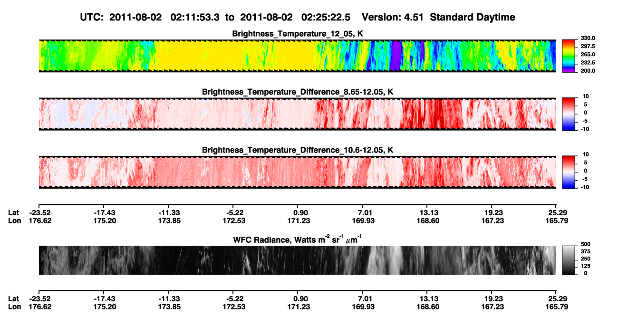Click longitude 171.23 on the upper axis
The width and height of the screenshot is (618, 317).
(298, 221)
